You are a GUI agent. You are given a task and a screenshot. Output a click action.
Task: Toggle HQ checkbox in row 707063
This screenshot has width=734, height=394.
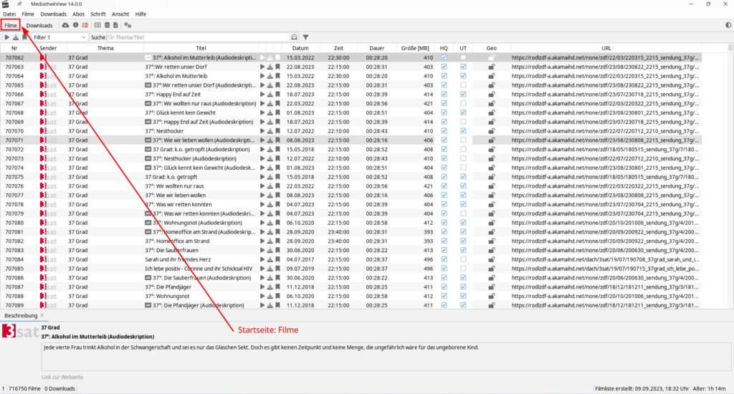click(x=444, y=67)
